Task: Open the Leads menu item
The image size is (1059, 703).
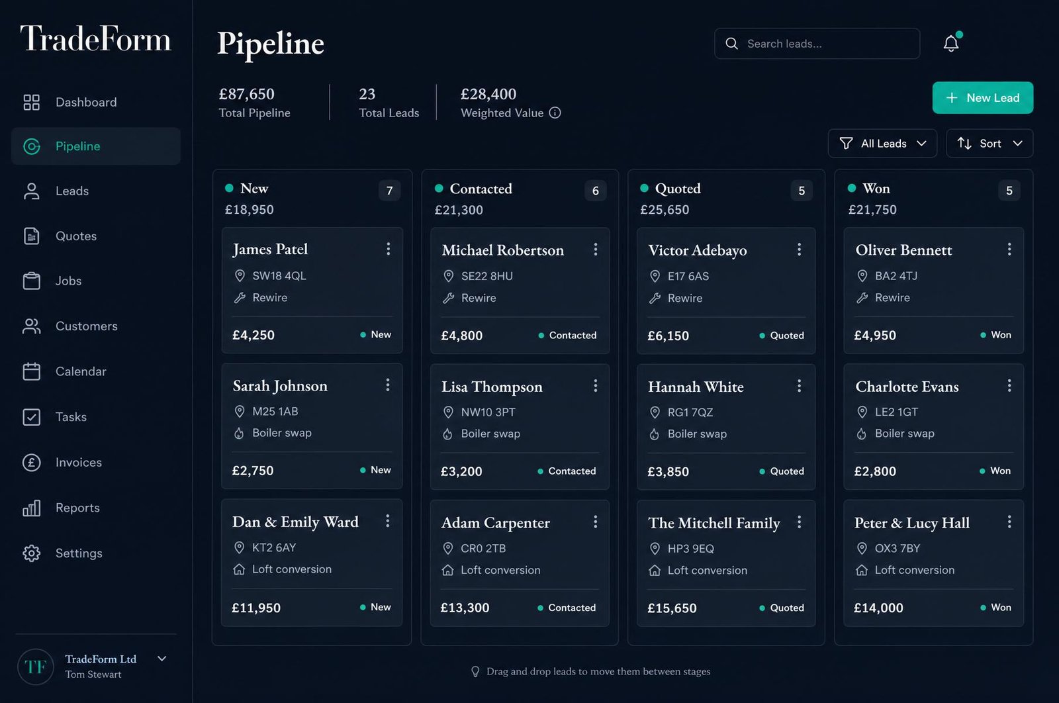Action: (x=96, y=191)
